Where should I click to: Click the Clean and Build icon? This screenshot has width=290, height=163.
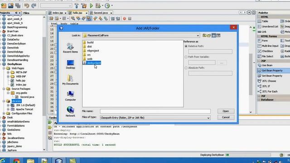click(x=83, y=6)
